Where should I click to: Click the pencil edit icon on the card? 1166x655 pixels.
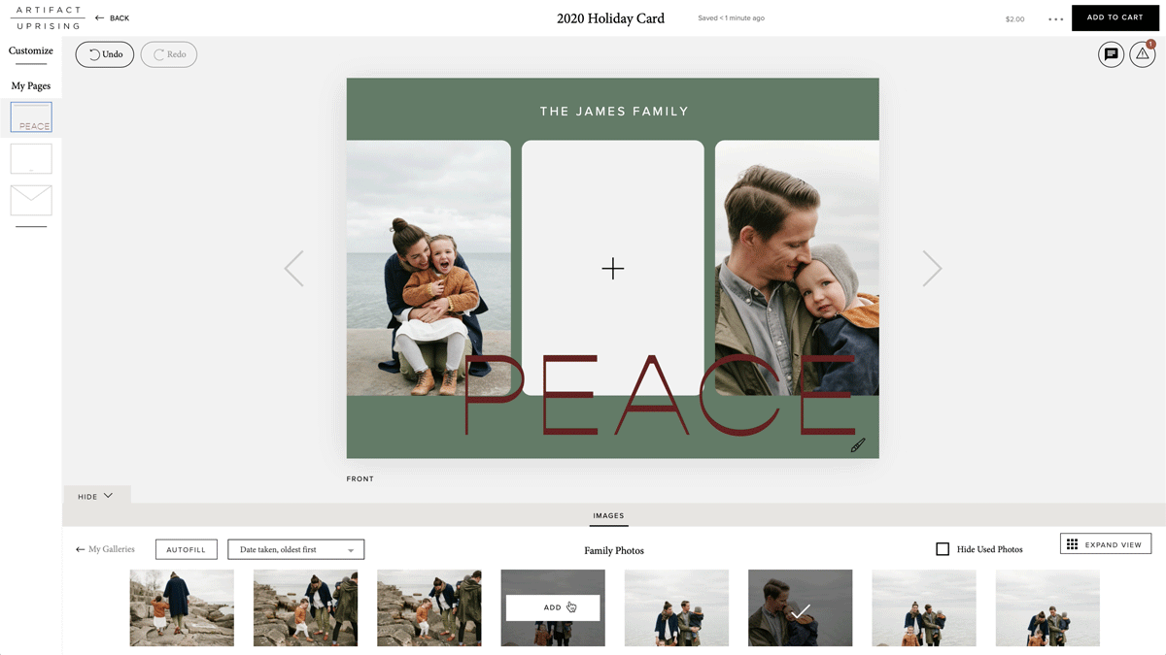coord(858,445)
